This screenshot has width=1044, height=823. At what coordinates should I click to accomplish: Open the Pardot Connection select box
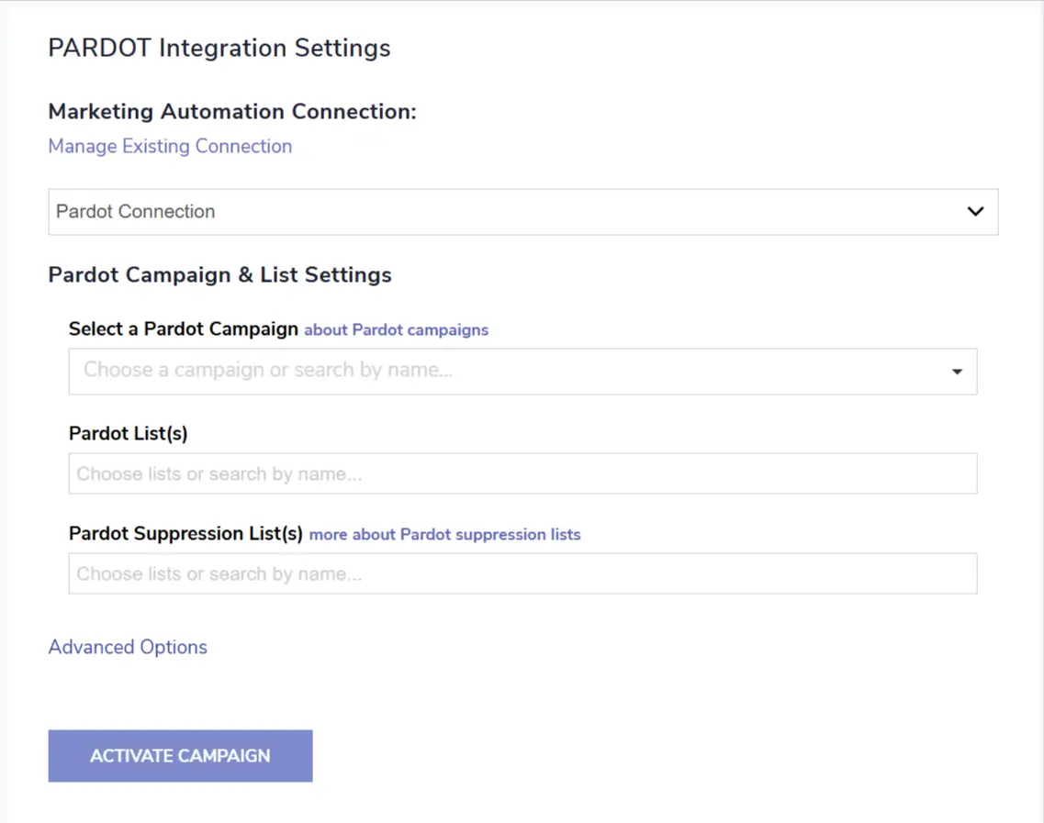[x=522, y=212]
